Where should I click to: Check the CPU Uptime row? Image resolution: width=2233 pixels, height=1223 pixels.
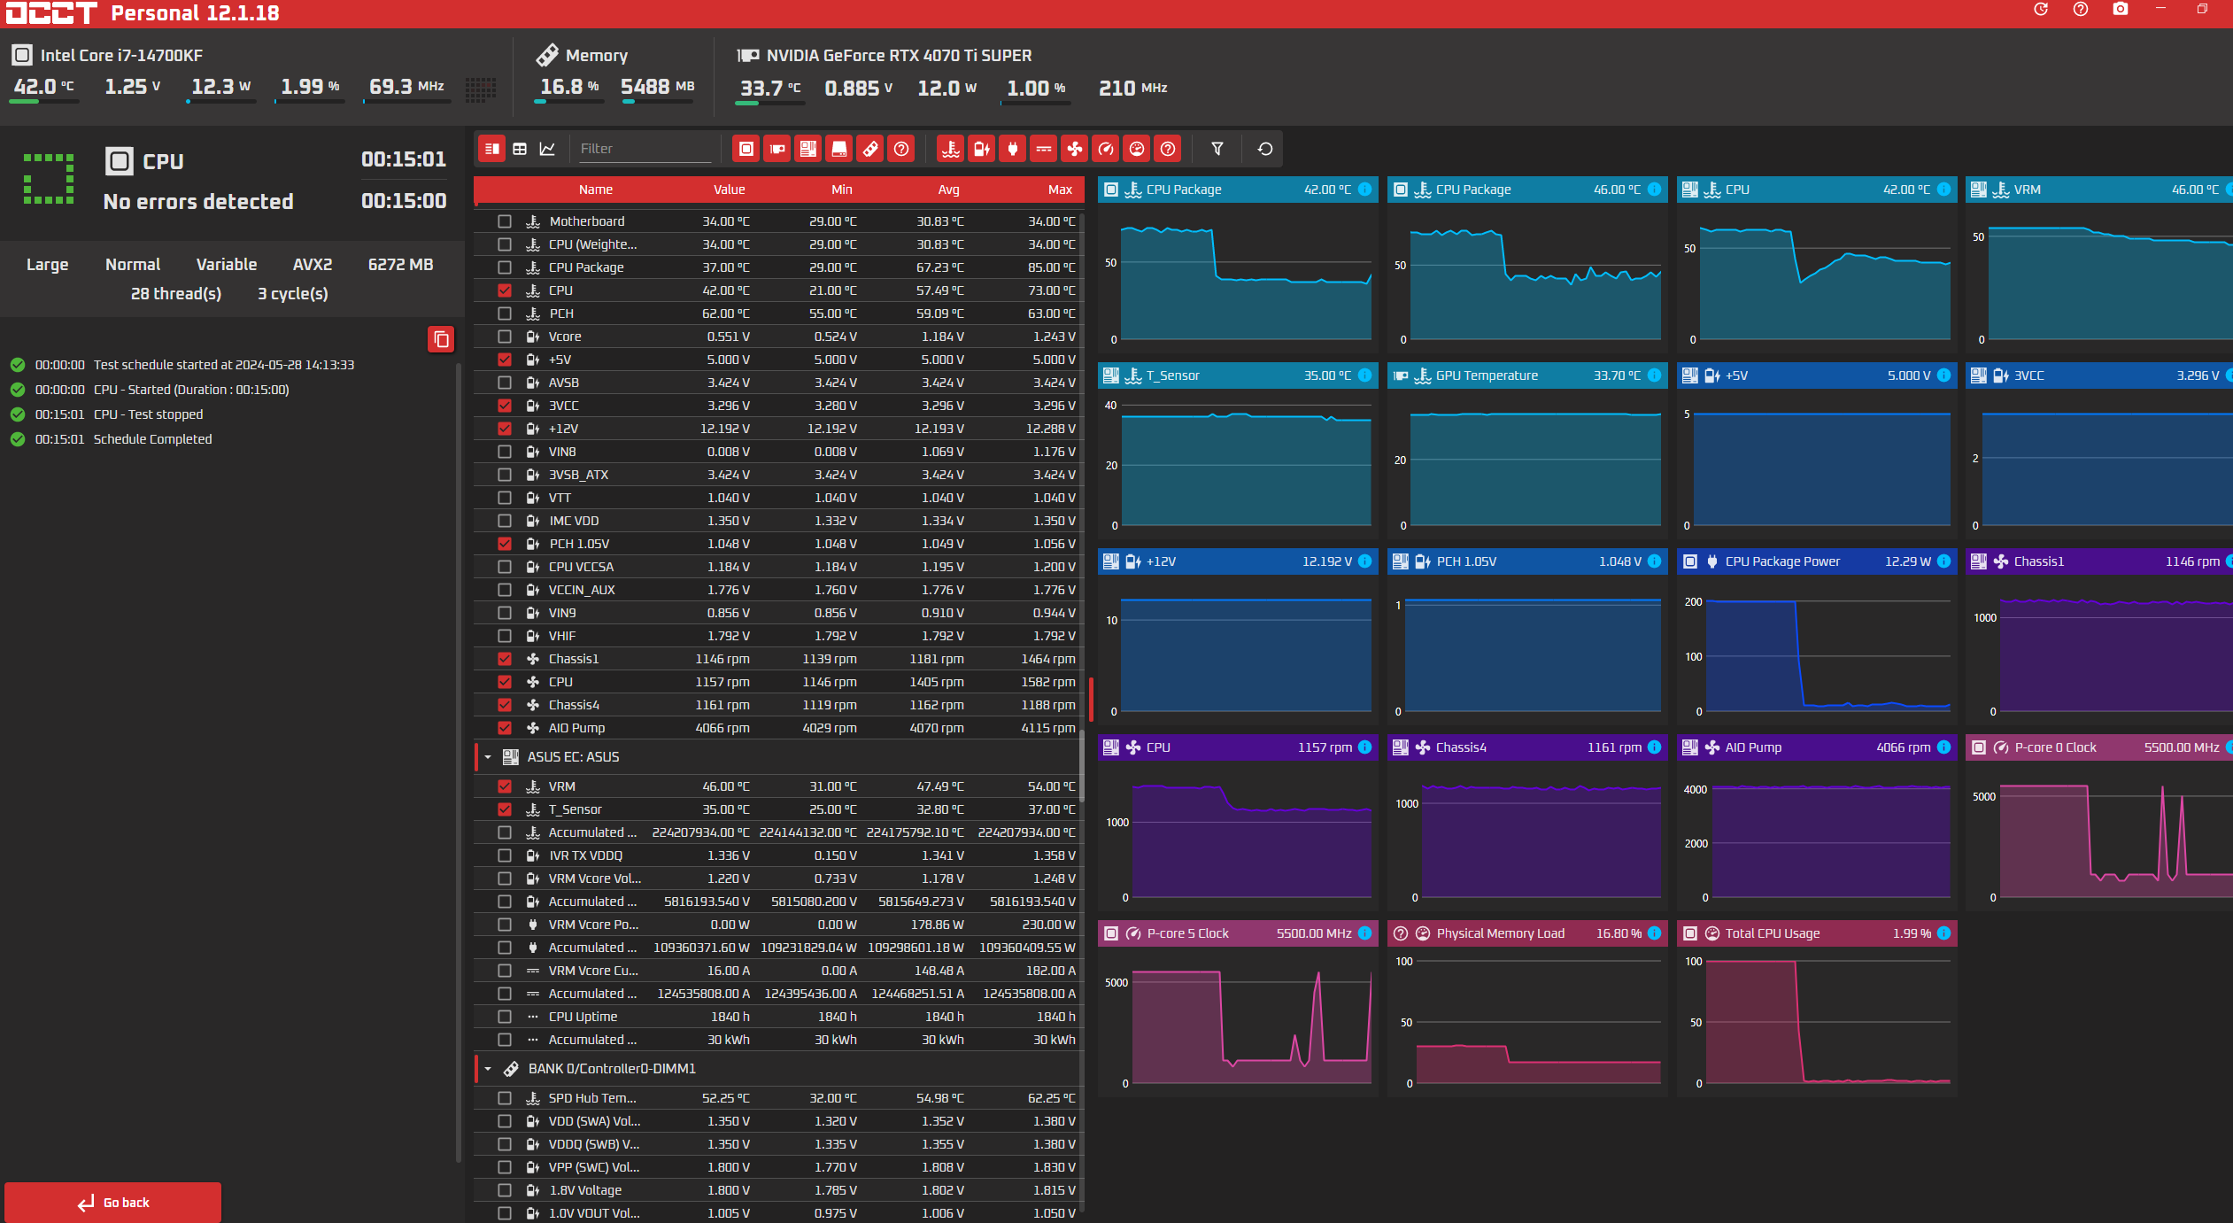[x=505, y=1017]
